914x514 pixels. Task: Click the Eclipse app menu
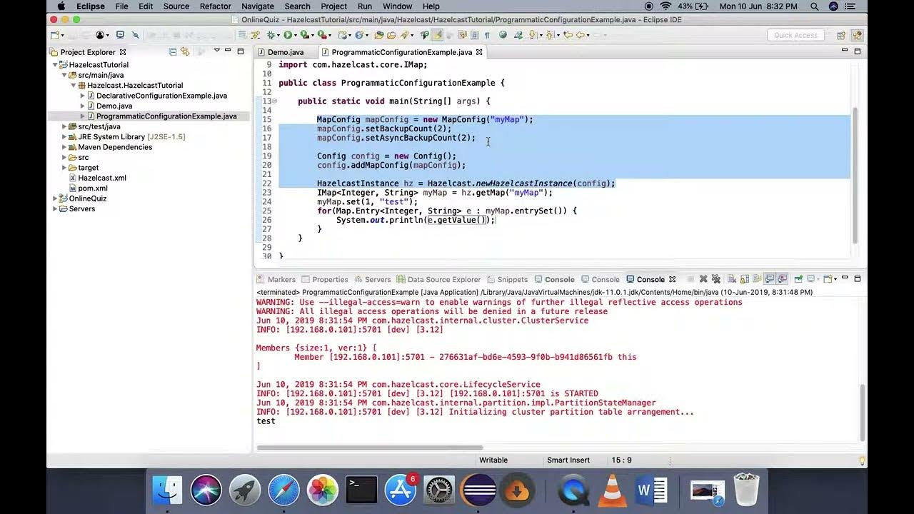tap(91, 6)
